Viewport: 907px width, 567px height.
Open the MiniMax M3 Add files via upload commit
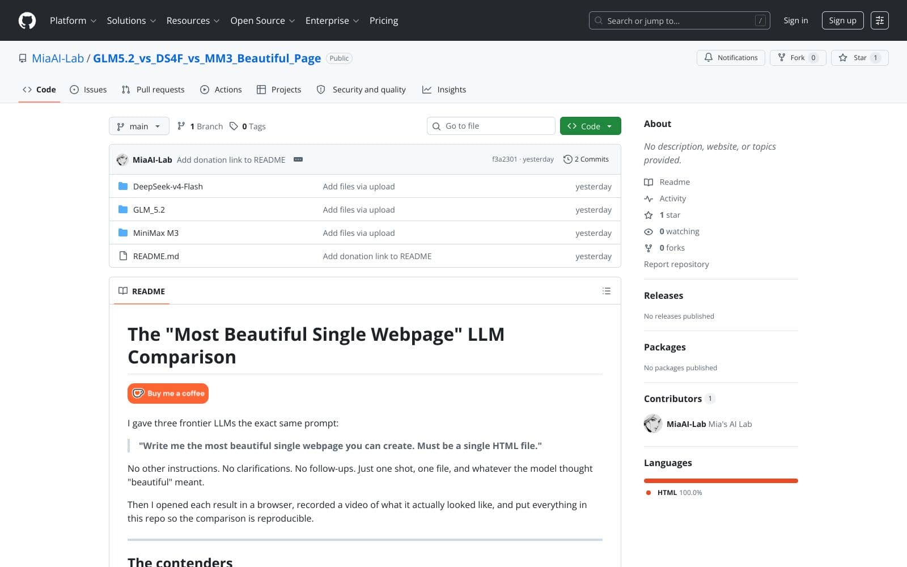pos(359,233)
